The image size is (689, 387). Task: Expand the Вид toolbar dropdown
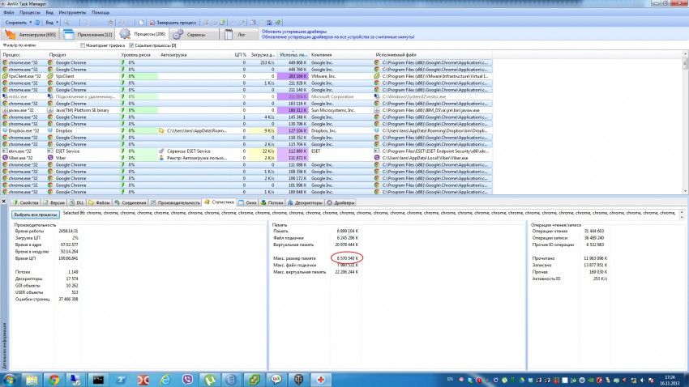point(49,23)
